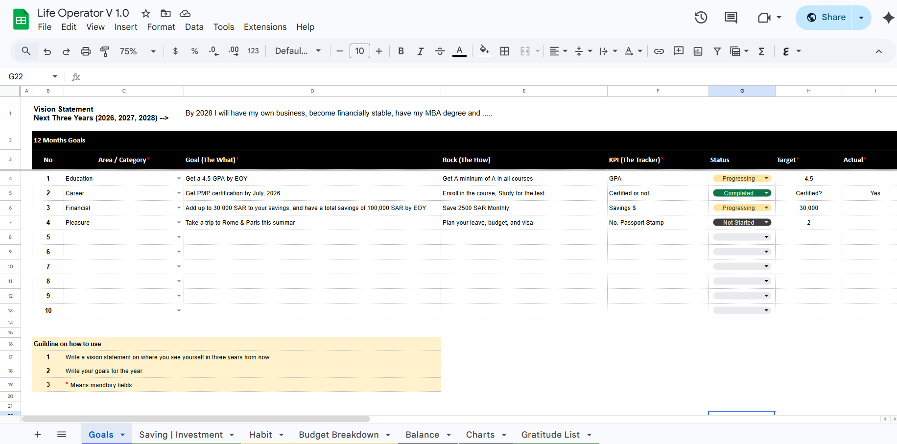Click the cell name box G22
897x444 pixels.
[x=27, y=76]
